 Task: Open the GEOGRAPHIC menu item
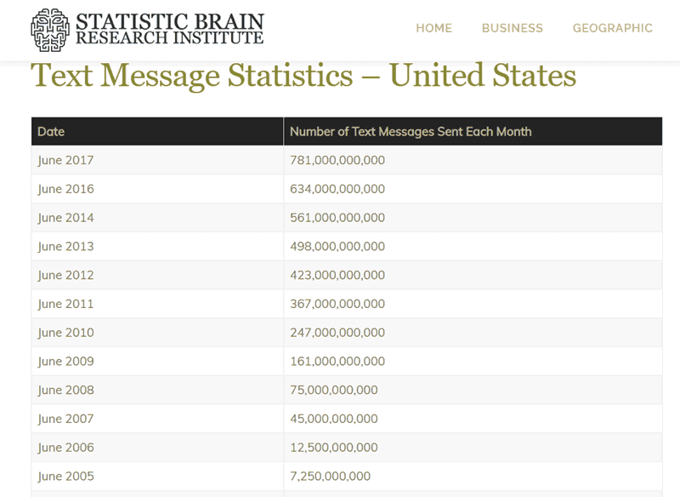click(612, 28)
